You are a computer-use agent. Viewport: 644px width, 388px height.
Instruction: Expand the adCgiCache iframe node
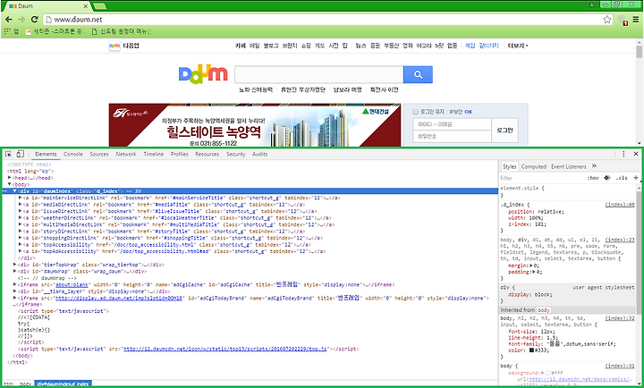click(15, 284)
